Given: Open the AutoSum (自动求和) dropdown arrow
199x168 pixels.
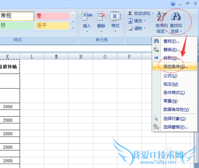Looking at the screenshot, I should coord(153,14).
